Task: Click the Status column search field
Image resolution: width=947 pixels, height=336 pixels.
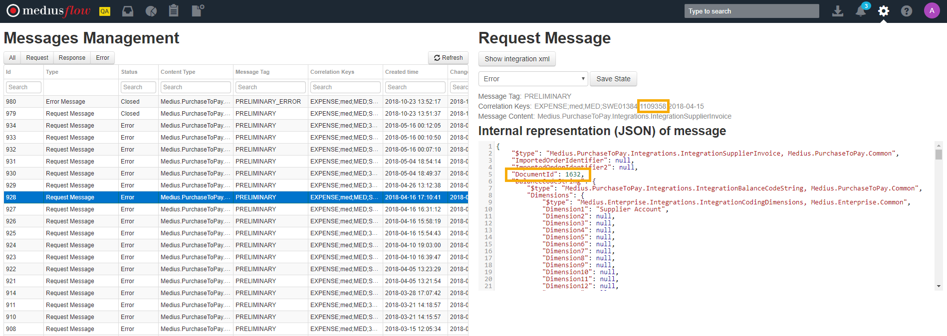Action: (x=138, y=87)
